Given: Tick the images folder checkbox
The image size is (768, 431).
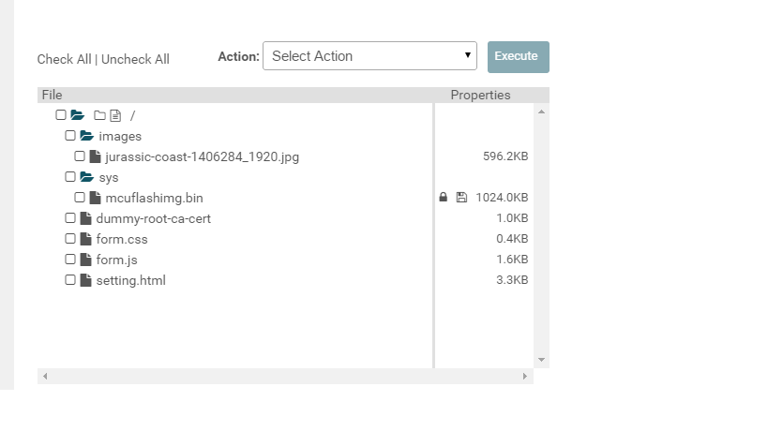Looking at the screenshot, I should click(70, 136).
